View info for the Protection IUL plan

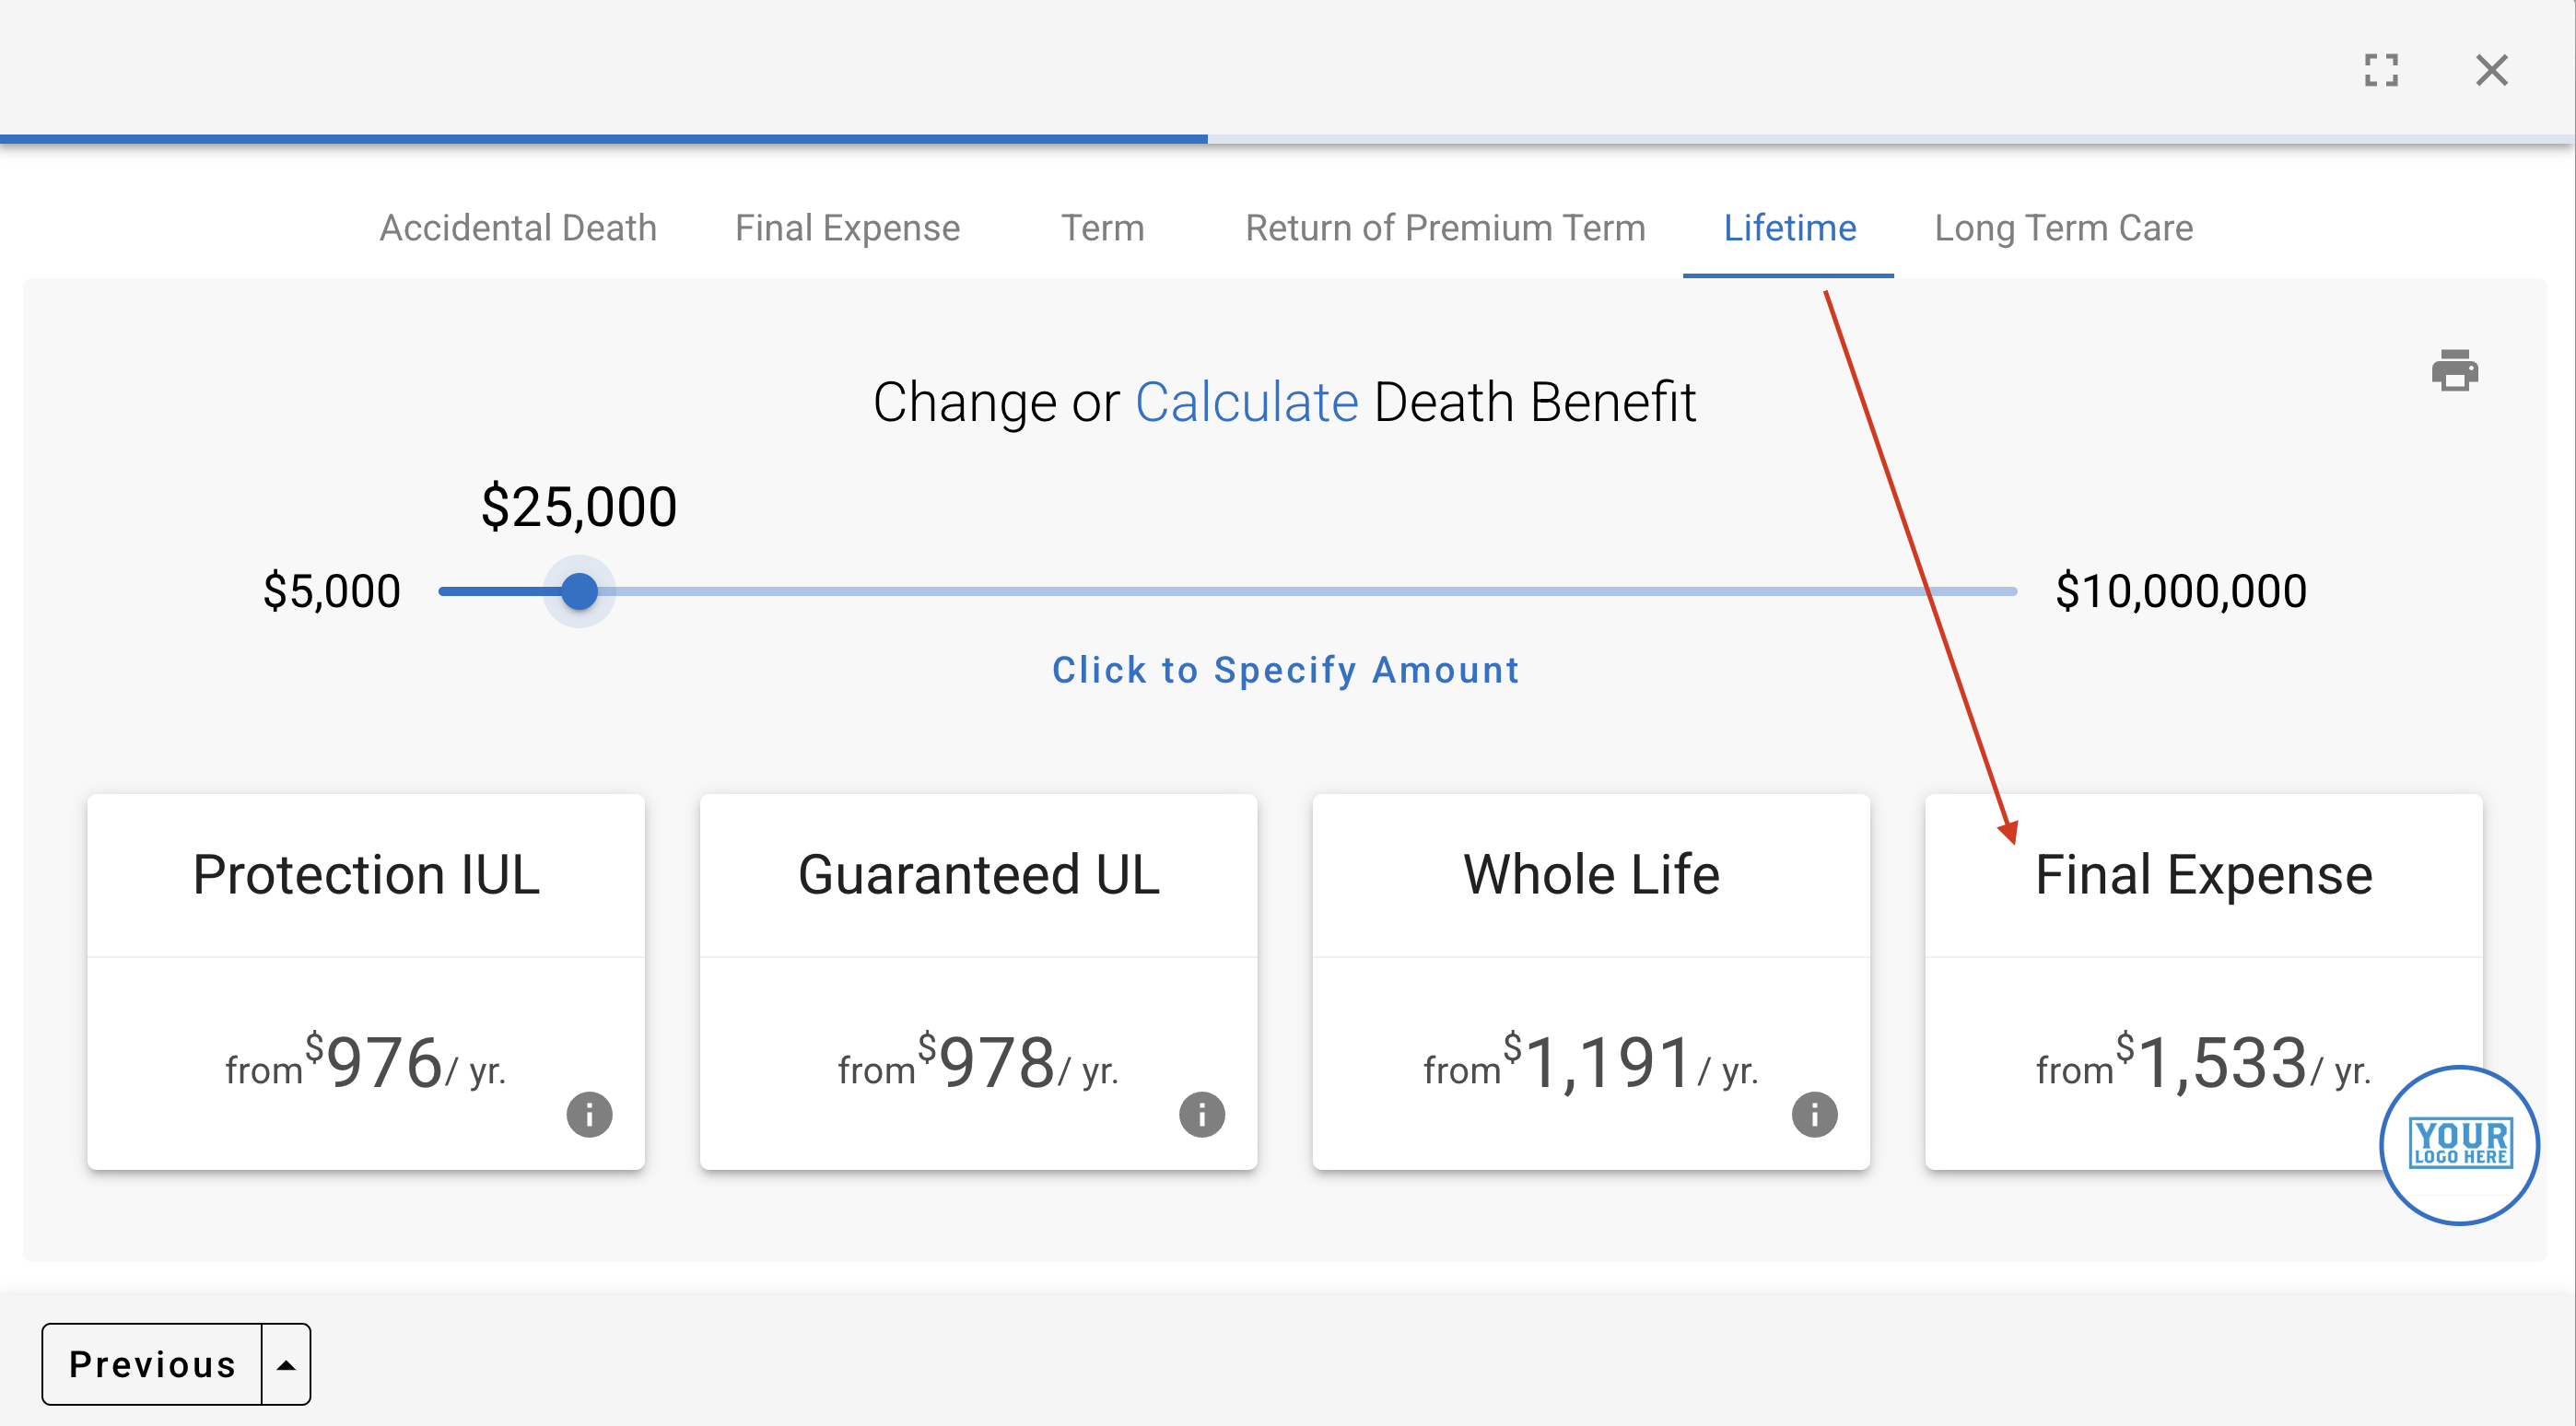coord(589,1114)
